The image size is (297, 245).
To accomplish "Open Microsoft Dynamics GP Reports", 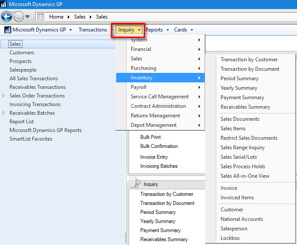I will click(45, 130).
